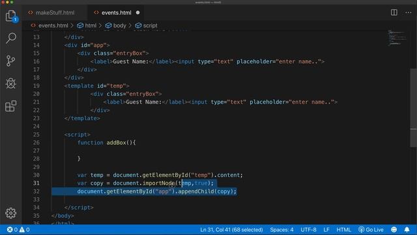417x235 pixels.
Task: Click line number 19 in gutter
Action: (x=36, y=86)
